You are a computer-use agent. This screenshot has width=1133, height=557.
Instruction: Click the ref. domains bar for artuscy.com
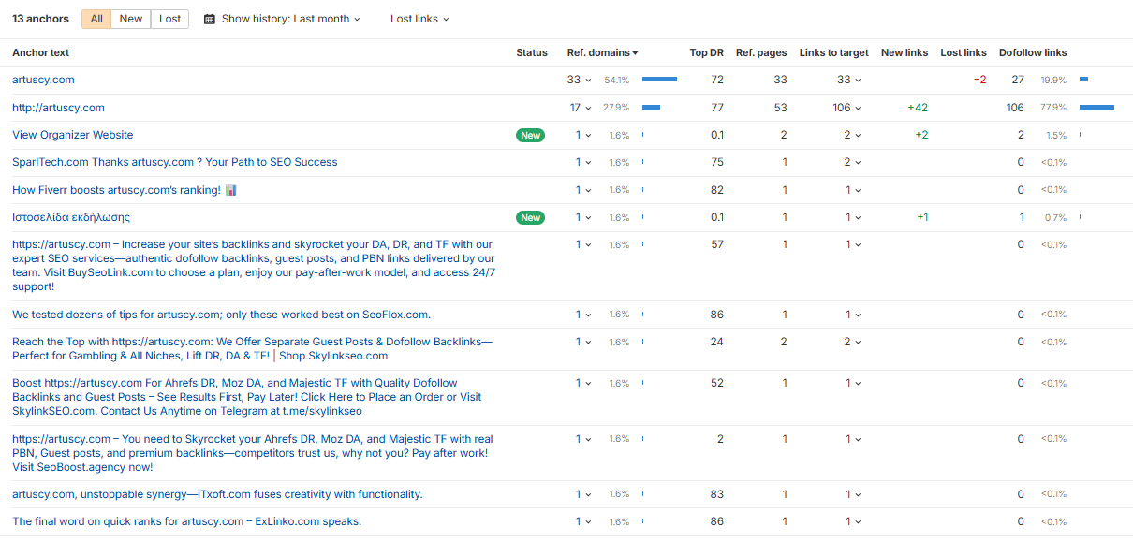tap(659, 81)
